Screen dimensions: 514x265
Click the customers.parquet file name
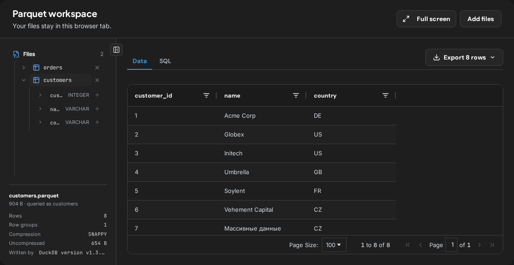point(34,196)
